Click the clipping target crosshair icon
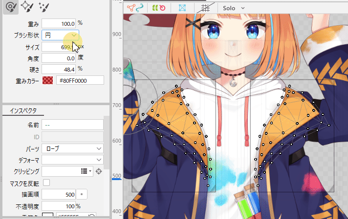The height and width of the screenshot is (219, 348). (x=99, y=171)
